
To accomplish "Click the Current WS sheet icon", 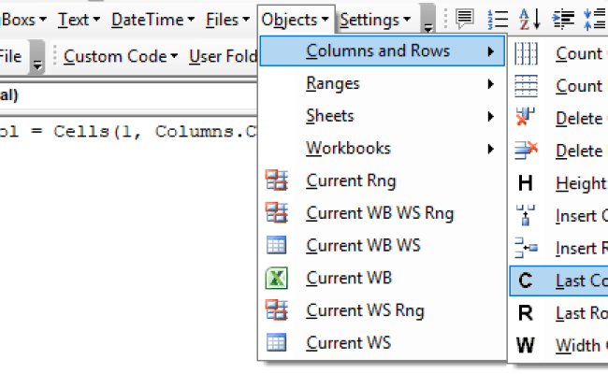I will [277, 342].
